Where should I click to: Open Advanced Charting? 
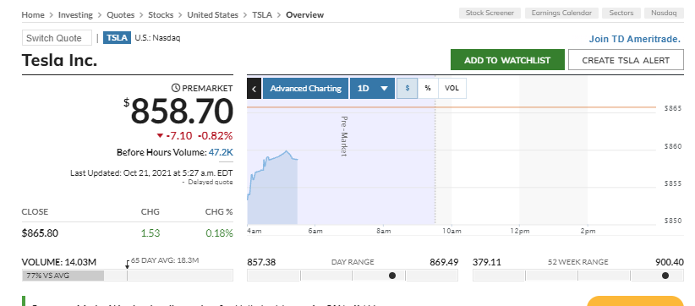pyautogui.click(x=306, y=88)
